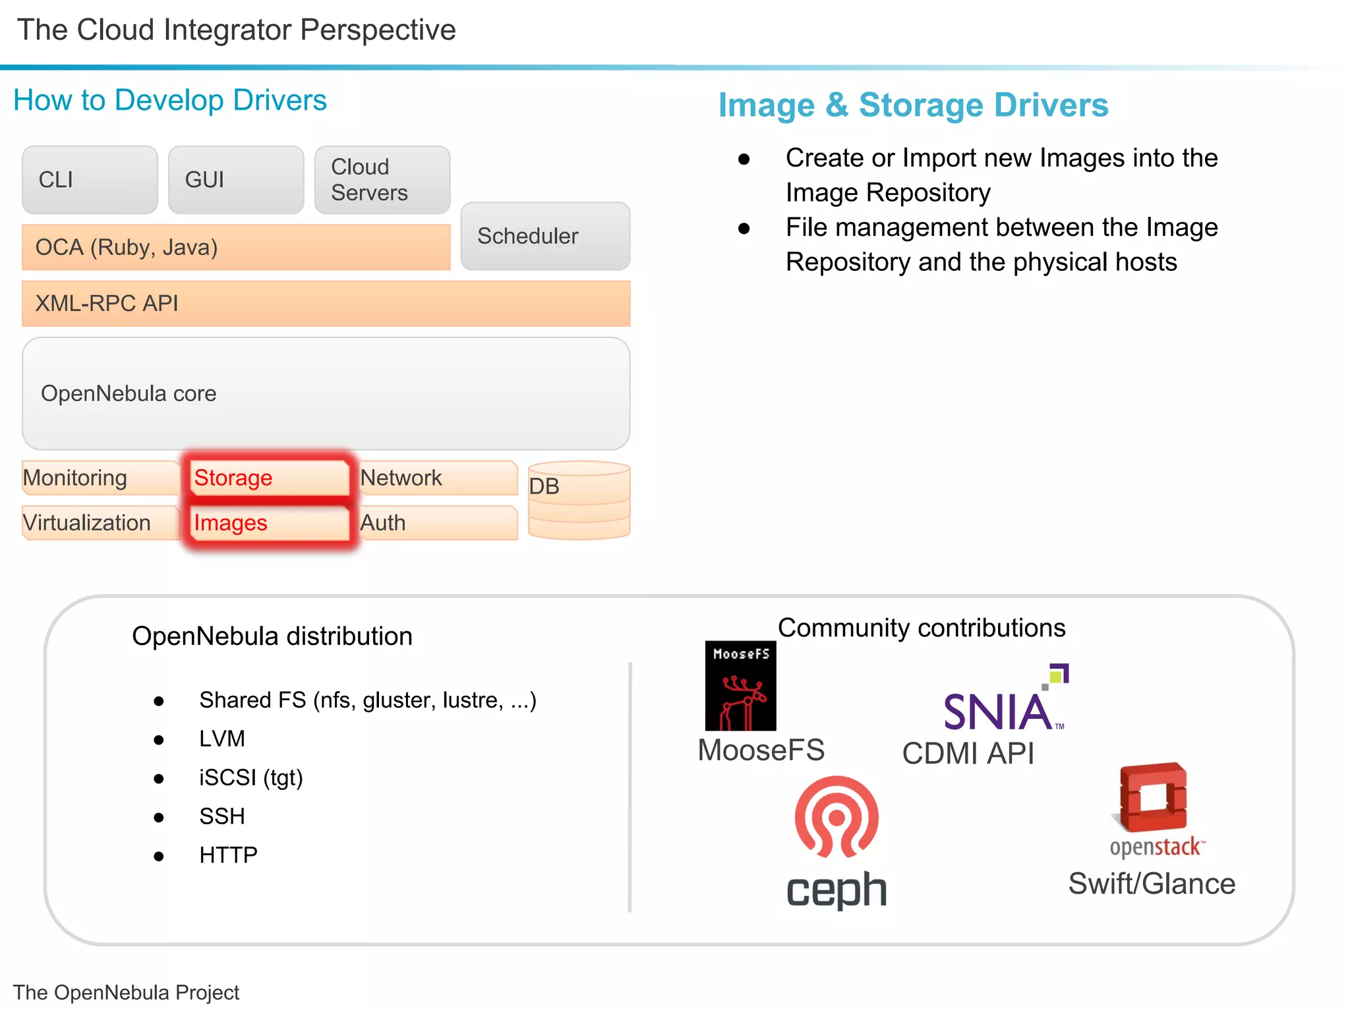Click the 'MooseFS' caption text
This screenshot has width=1350, height=1012.
(761, 750)
